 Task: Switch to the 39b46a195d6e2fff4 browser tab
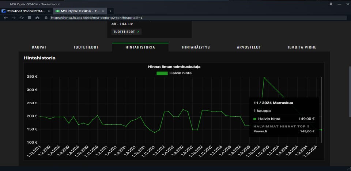click(x=25, y=11)
